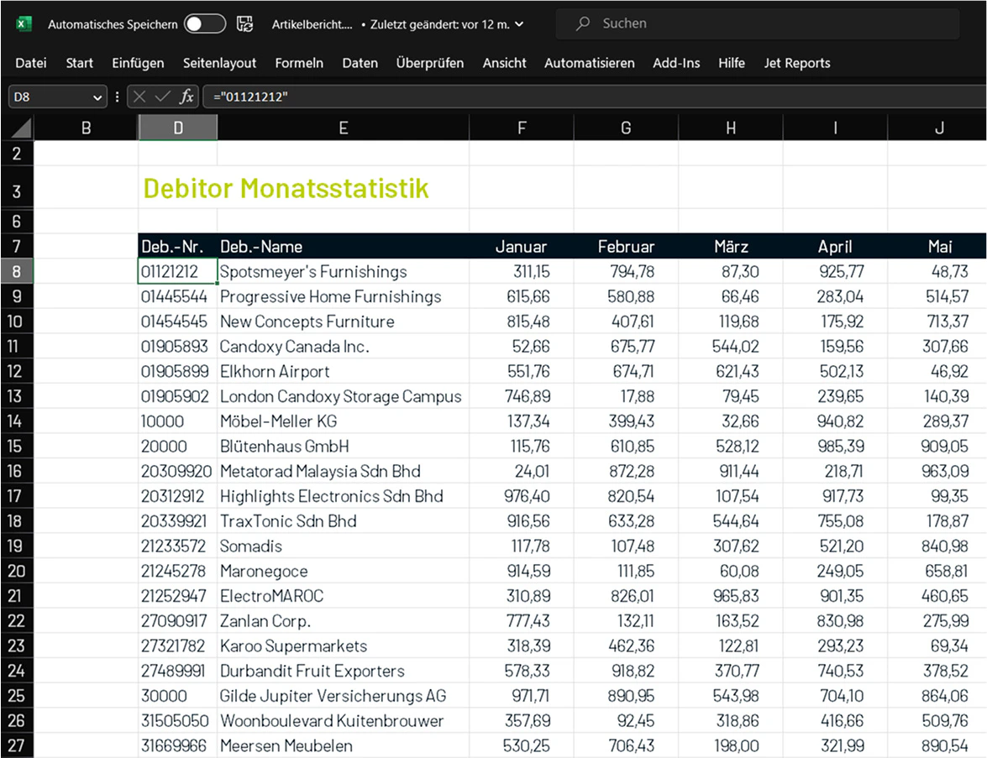Click the März header cell
987x758 pixels.
click(730, 247)
